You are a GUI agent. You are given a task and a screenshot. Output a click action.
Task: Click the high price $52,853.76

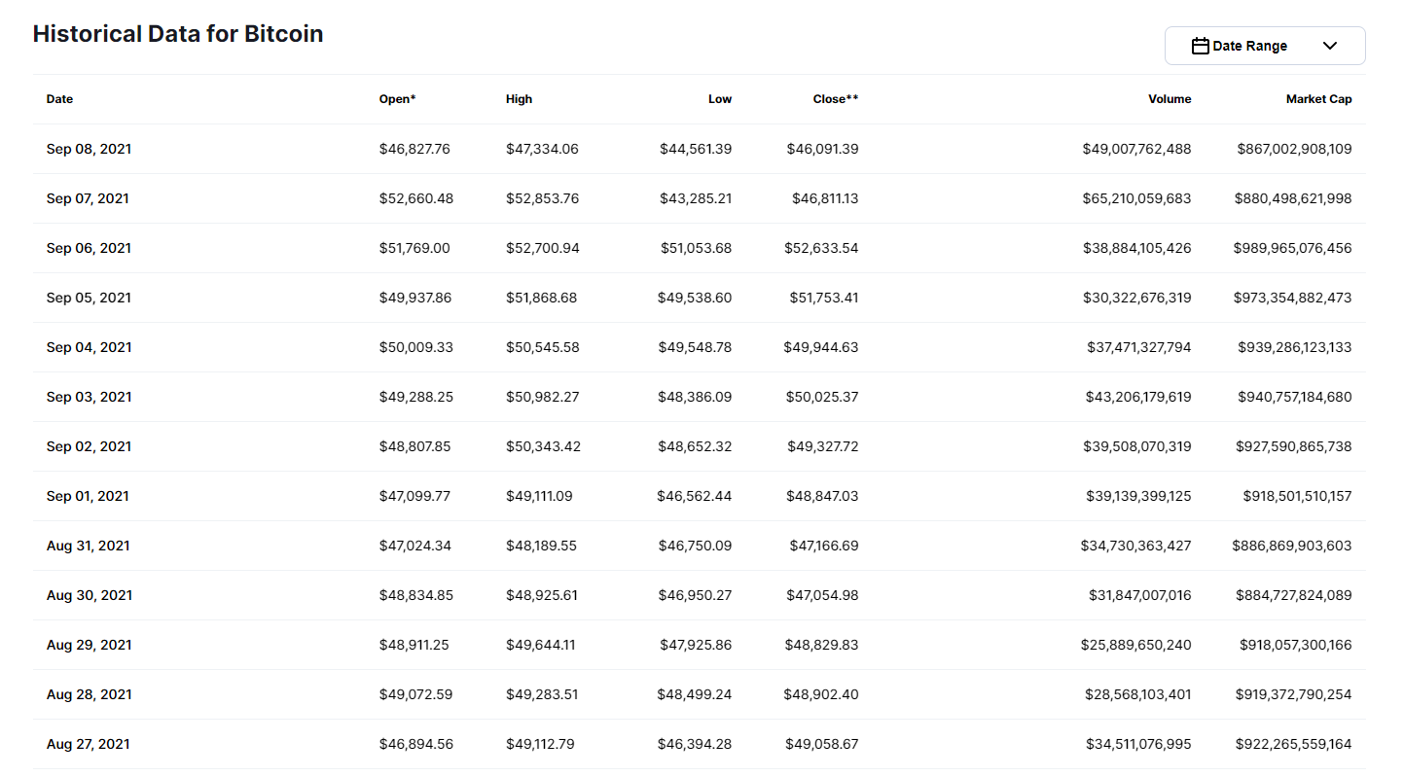pos(542,198)
